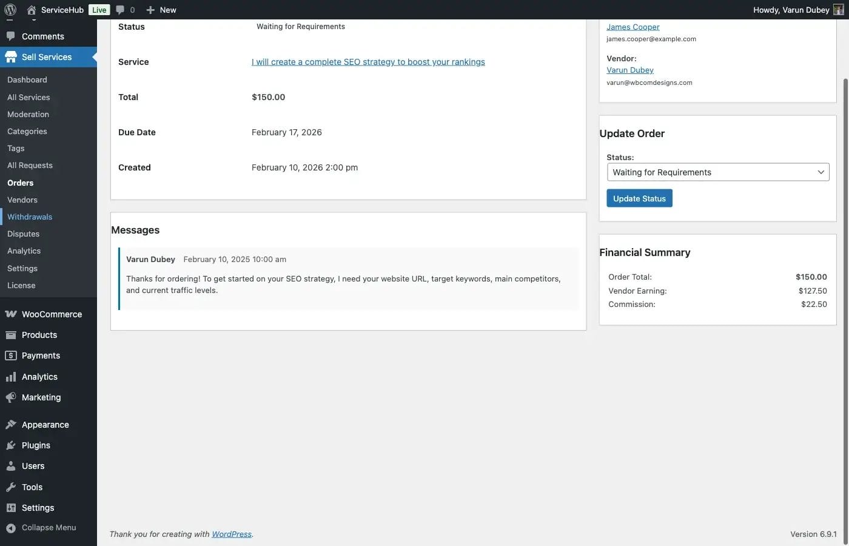This screenshot has height=546, width=849.
Task: Select the Orders sidebar entry
Action: point(20,182)
